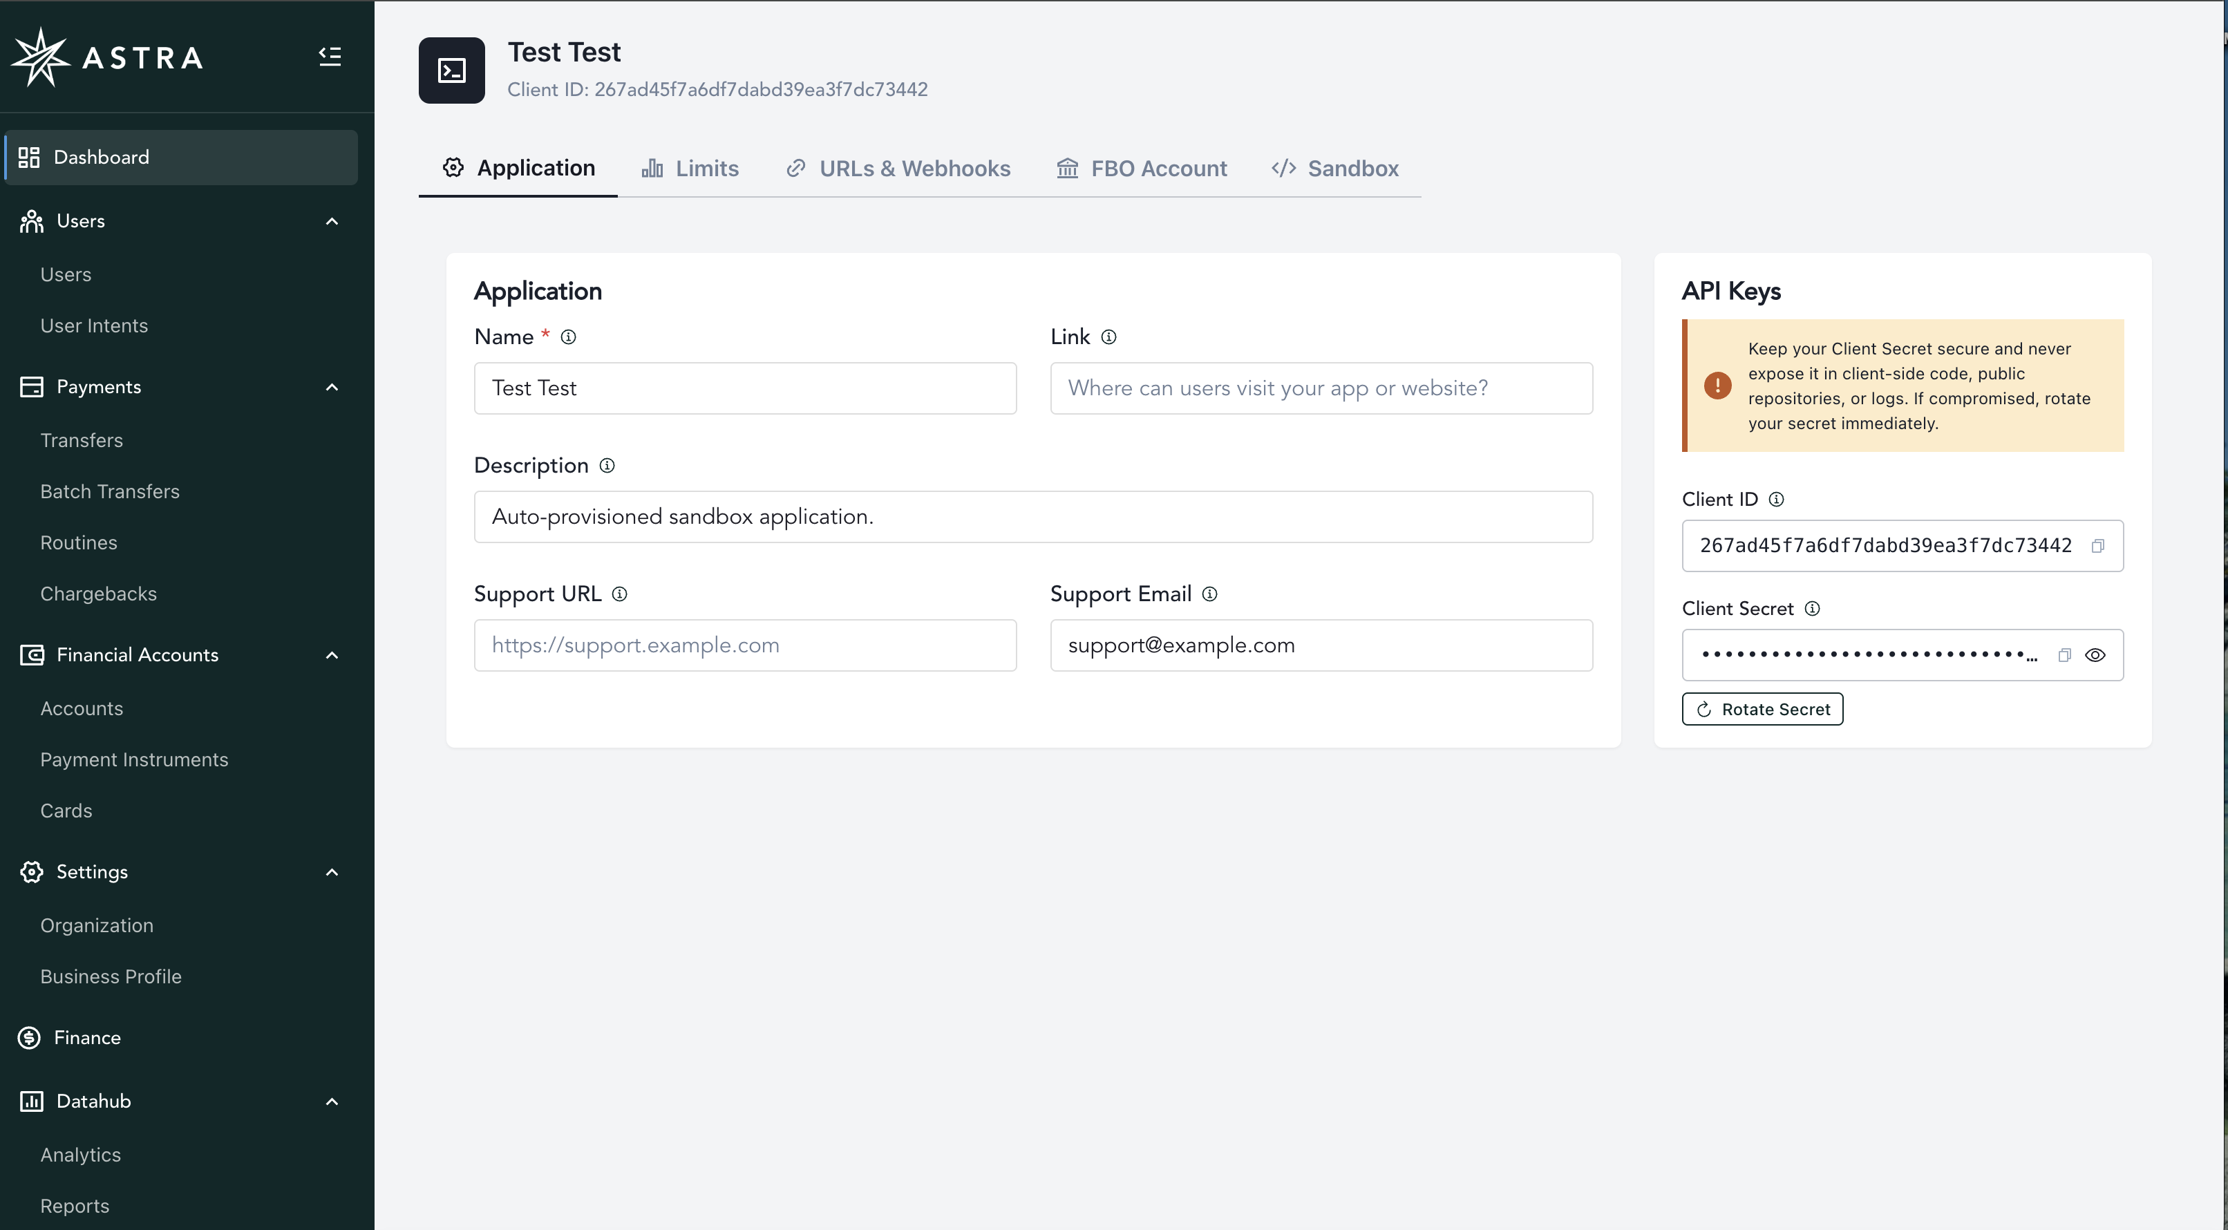
Task: Reveal the Client Secret with eye icon
Action: (x=2095, y=655)
